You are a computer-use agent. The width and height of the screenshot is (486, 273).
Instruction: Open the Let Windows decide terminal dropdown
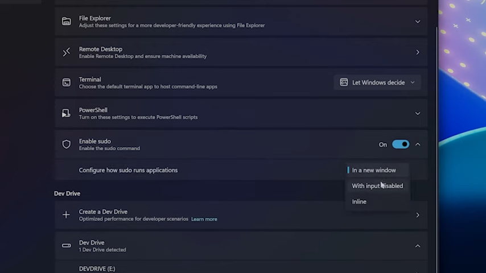coord(378,82)
